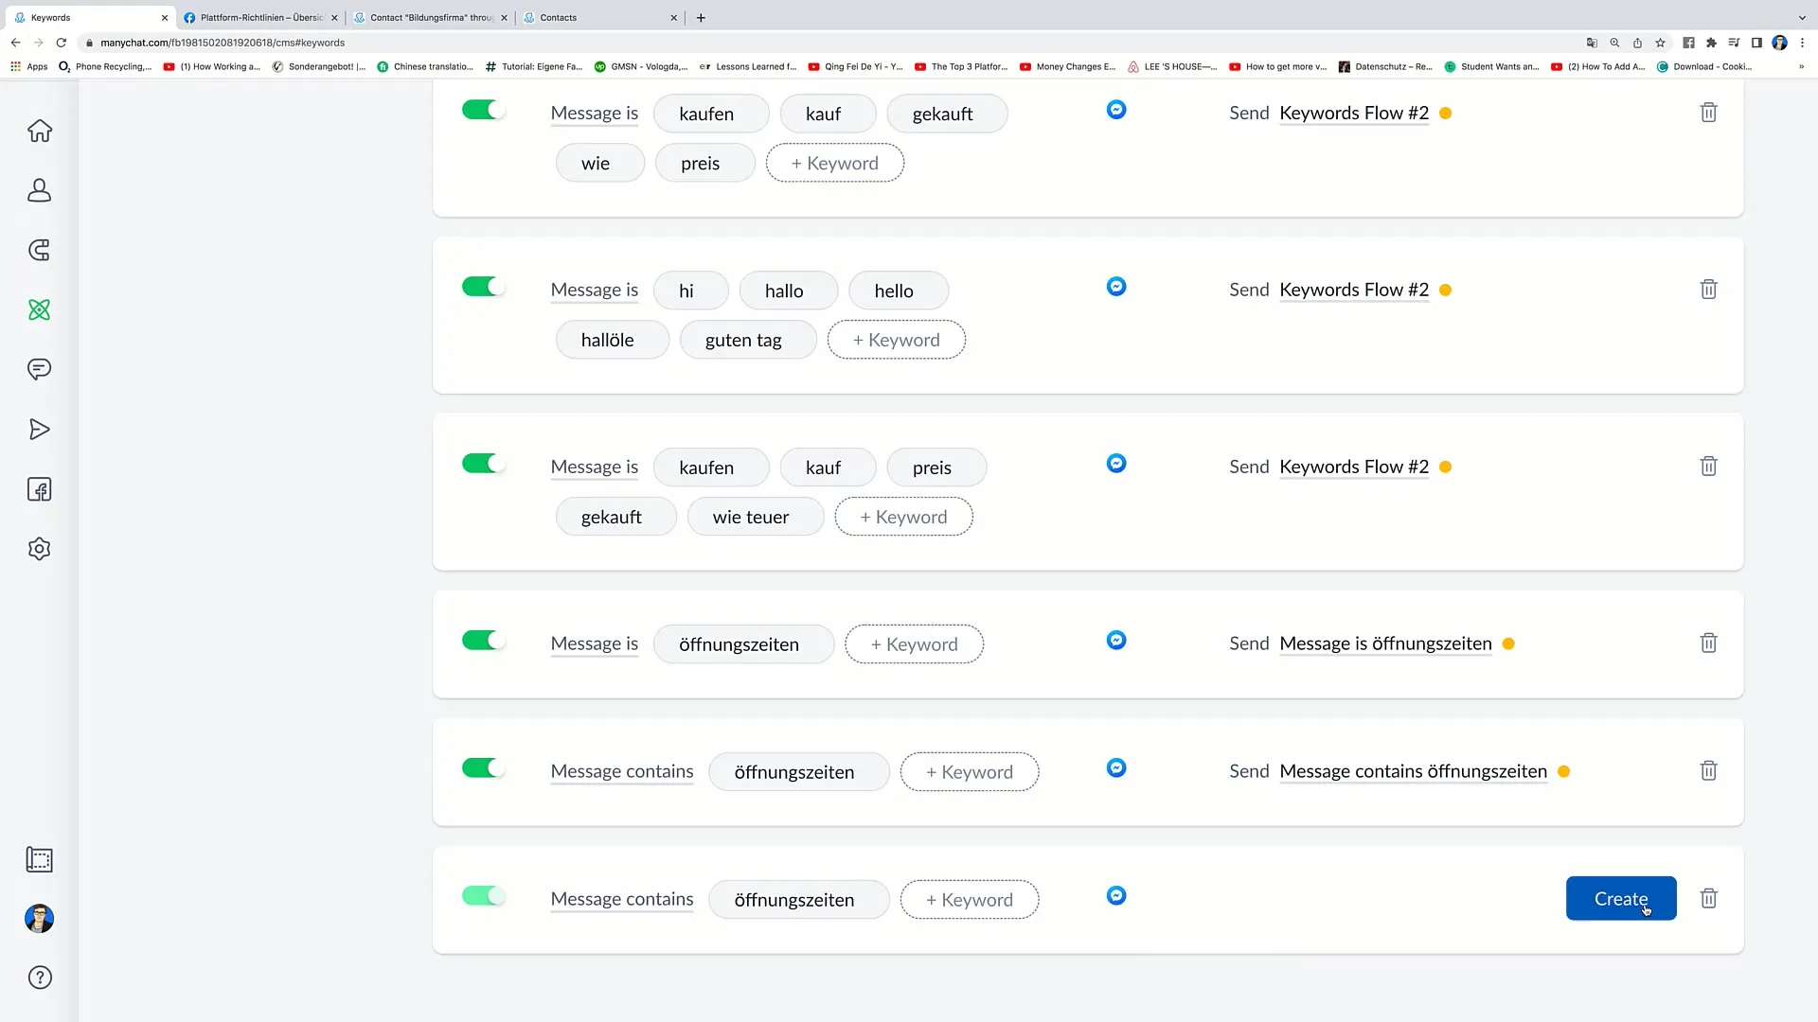The height and width of the screenshot is (1022, 1818).
Task: Open Keywords Flow #2 link in 'hallöle' row
Action: pos(1354,291)
